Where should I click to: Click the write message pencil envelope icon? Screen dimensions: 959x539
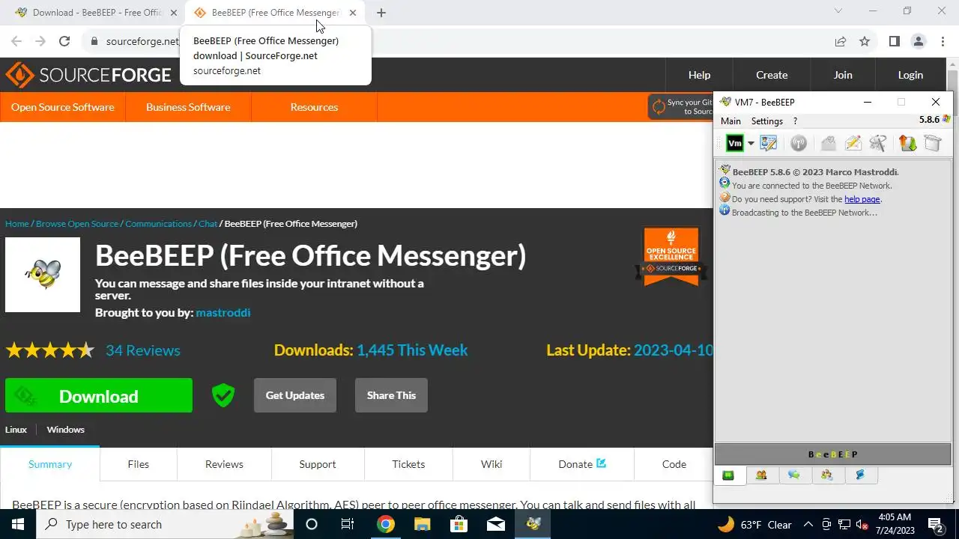tap(853, 143)
